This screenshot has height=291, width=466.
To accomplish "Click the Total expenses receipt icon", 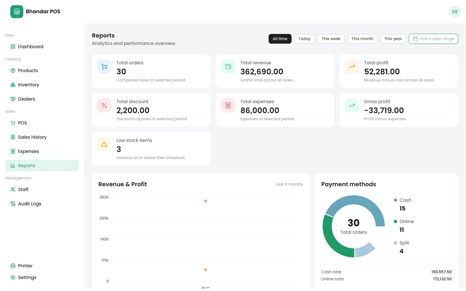I will pyautogui.click(x=228, y=105).
